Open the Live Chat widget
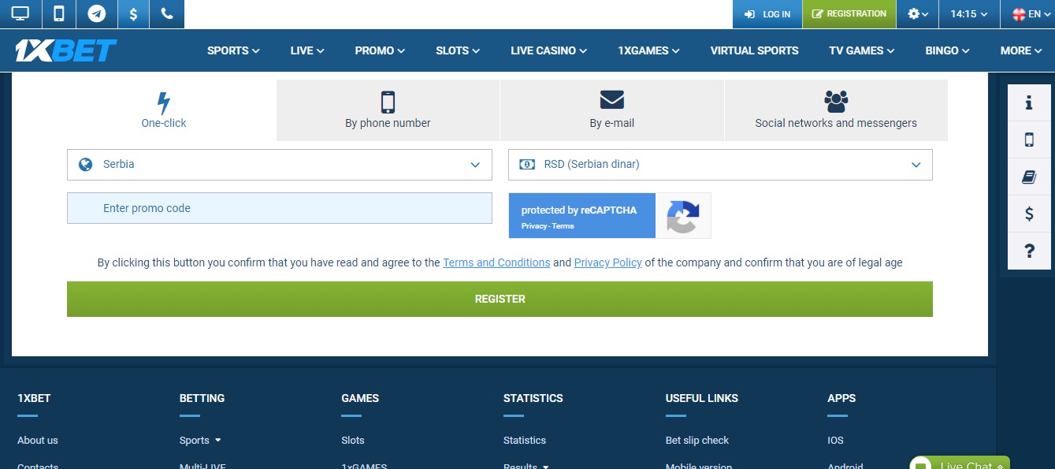Screen dimensions: 1055x469 tap(960, 463)
